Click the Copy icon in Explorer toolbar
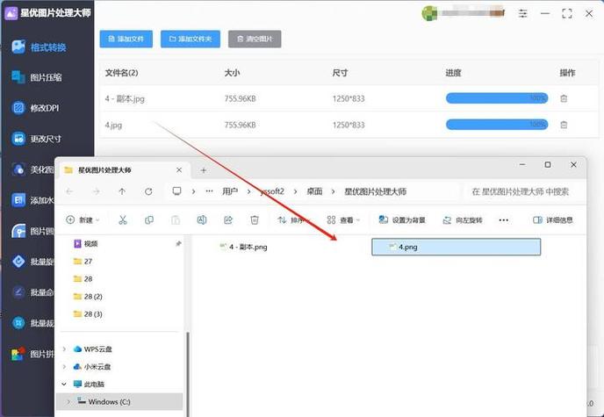 tap(149, 219)
